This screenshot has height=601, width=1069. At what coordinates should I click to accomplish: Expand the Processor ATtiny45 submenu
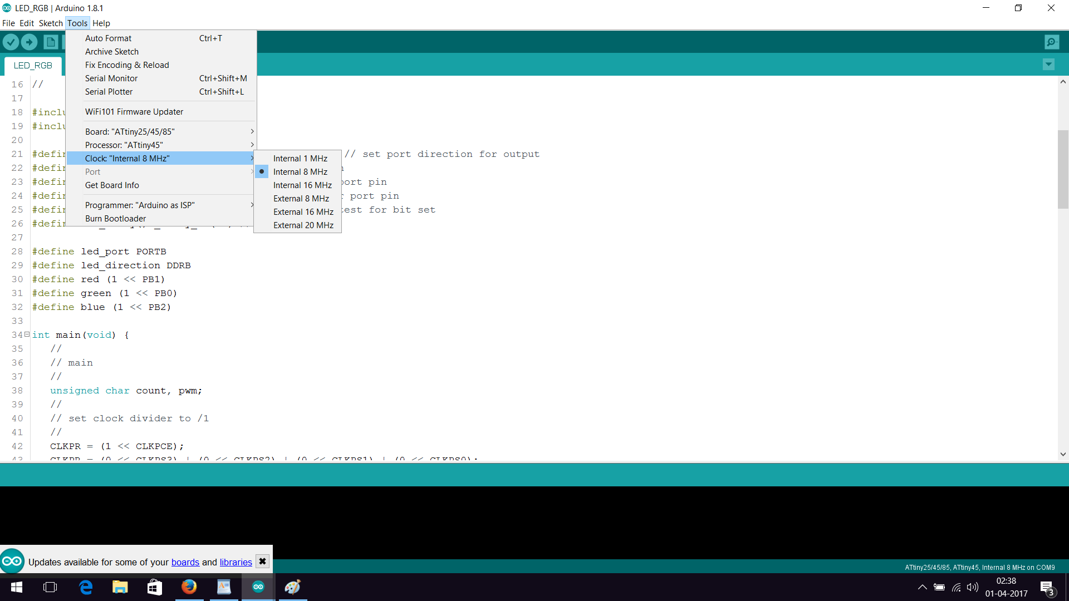pos(161,145)
